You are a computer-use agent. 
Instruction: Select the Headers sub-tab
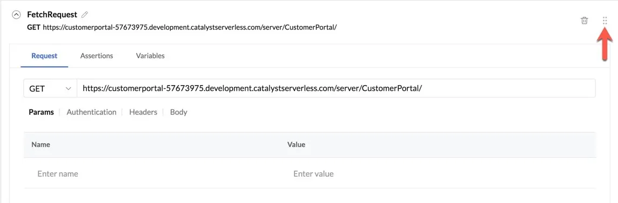click(x=143, y=112)
